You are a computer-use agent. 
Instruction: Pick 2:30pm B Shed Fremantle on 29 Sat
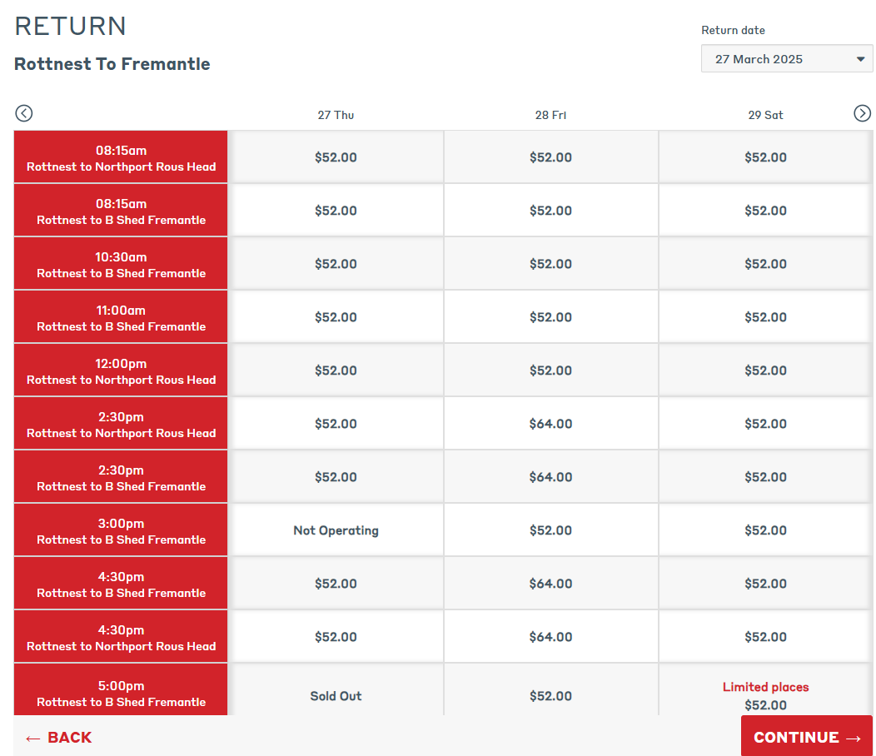coord(765,477)
